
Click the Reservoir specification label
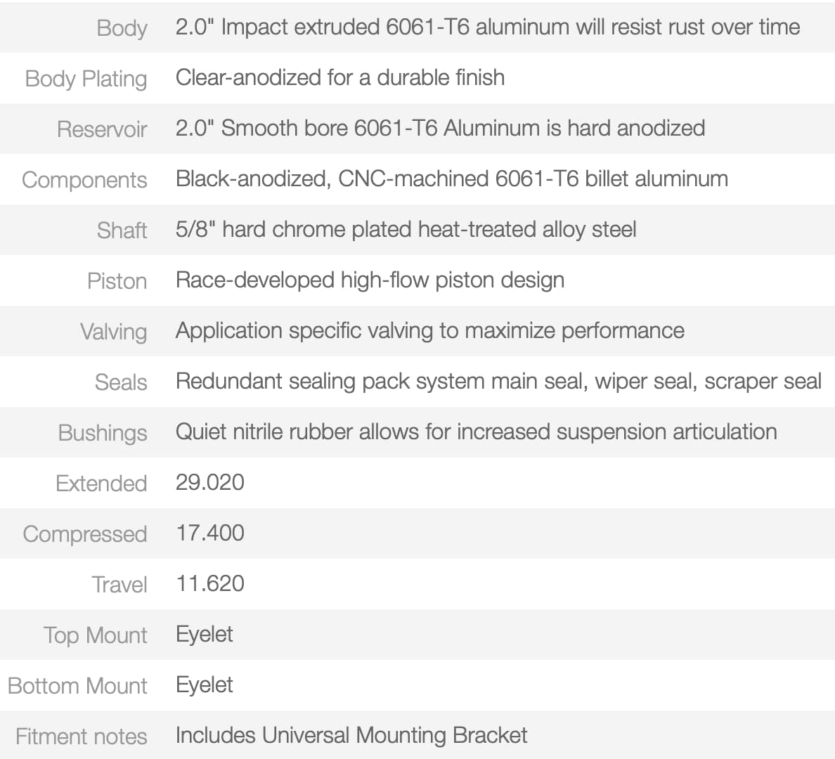click(102, 129)
